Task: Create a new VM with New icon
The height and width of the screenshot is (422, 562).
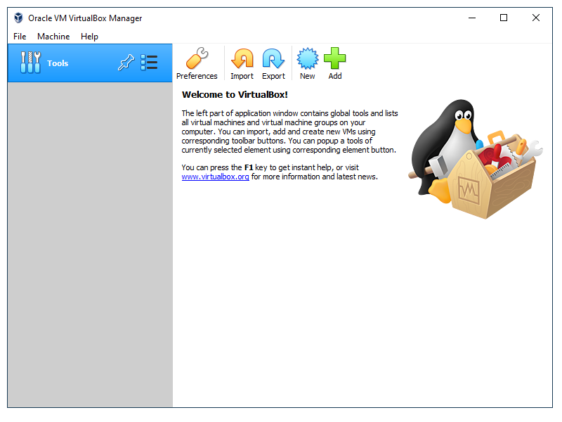Action: click(x=307, y=58)
